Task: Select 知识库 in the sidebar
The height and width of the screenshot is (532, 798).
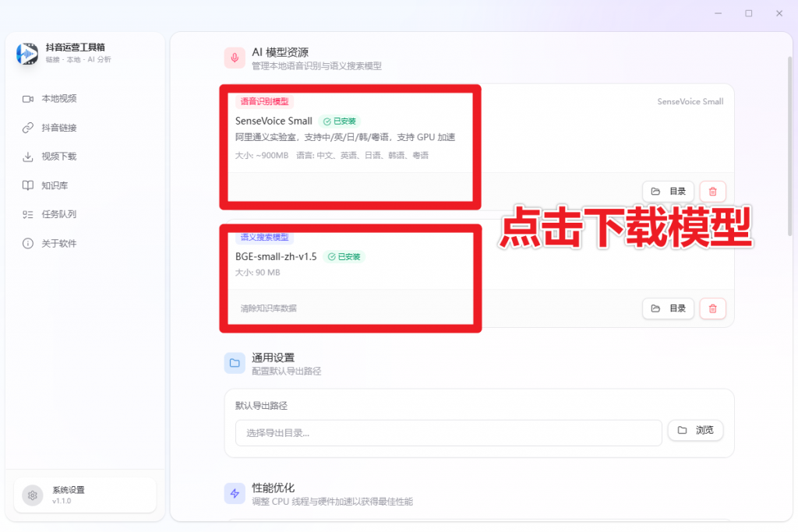Action: click(x=53, y=185)
